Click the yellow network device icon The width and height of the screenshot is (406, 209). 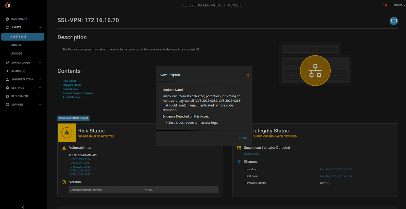coord(315,71)
